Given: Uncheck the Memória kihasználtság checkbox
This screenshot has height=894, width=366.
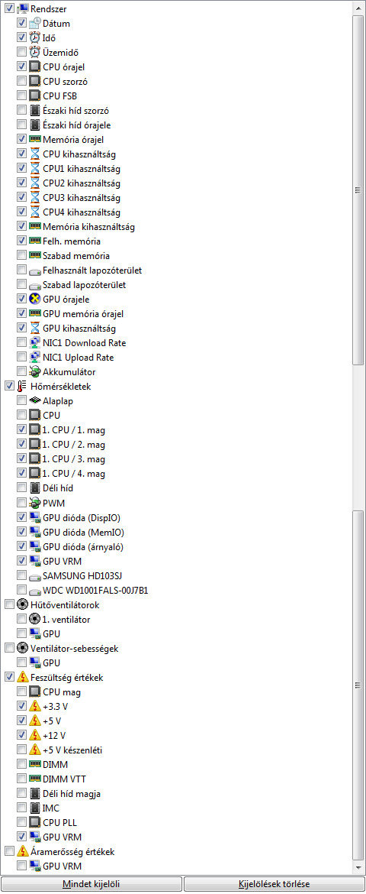Looking at the screenshot, I should (x=21, y=226).
